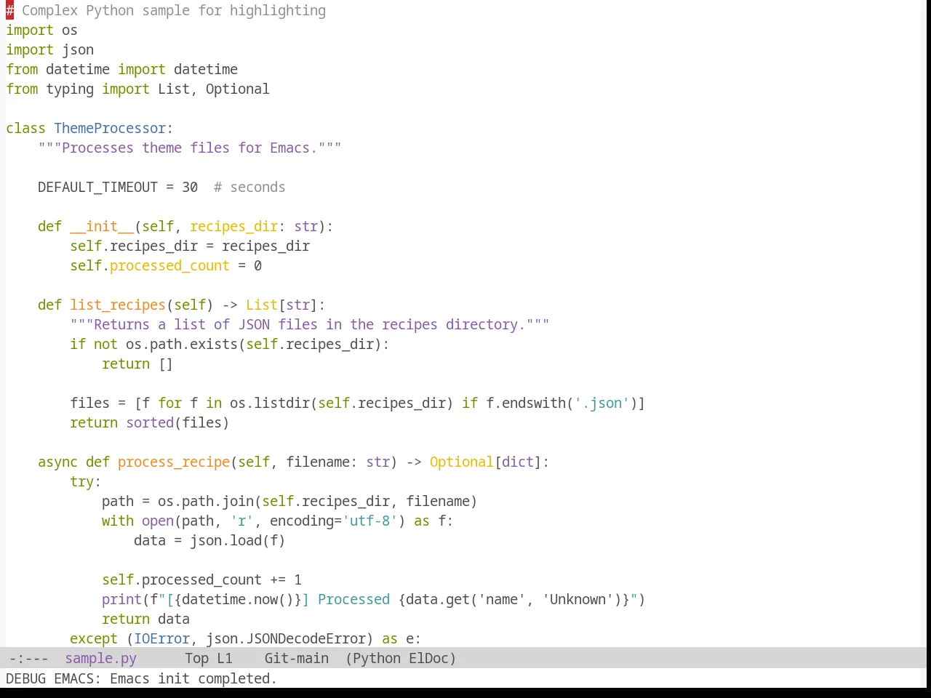This screenshot has width=931, height=698.
Task: Click the L1 line number indicator
Action: [225, 658]
